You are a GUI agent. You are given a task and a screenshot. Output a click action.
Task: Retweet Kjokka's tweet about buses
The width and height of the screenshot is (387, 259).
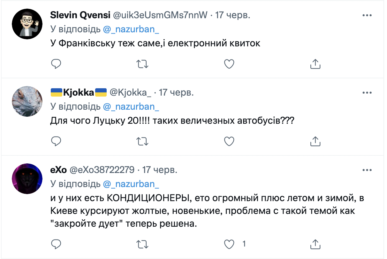(142, 141)
